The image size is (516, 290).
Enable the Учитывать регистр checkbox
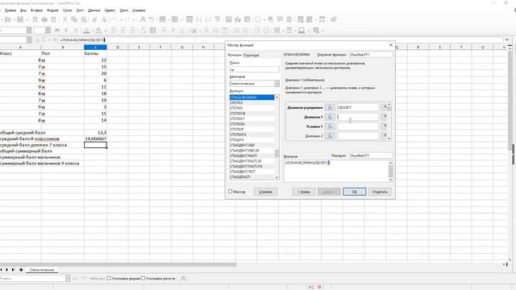click(x=144, y=279)
